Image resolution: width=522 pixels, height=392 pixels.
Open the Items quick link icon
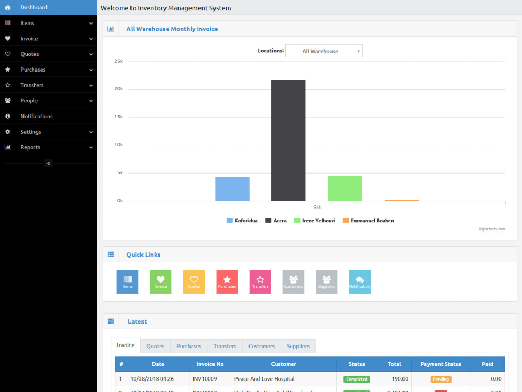(x=127, y=281)
